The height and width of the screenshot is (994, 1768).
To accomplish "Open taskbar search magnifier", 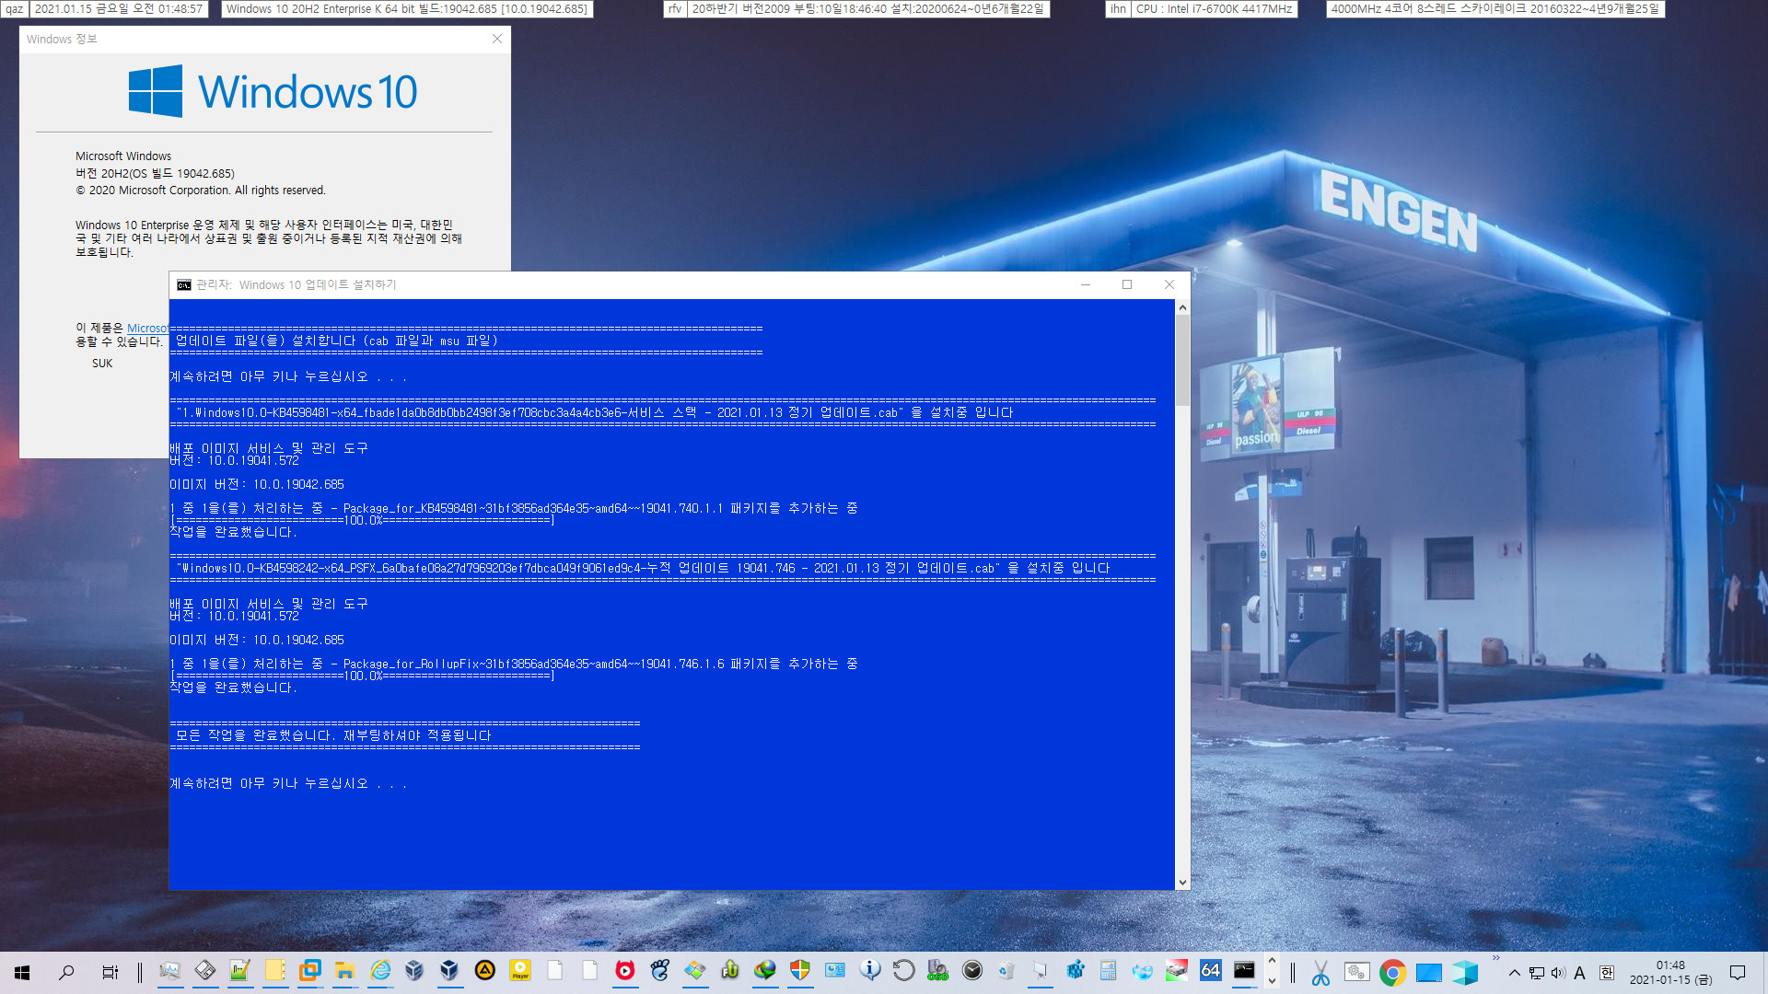I will click(66, 972).
